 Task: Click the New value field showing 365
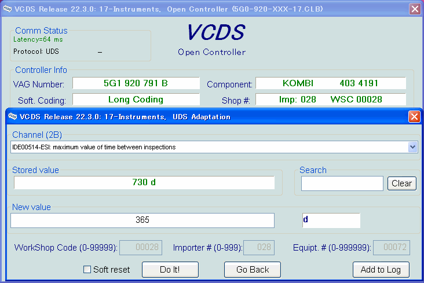142,220
